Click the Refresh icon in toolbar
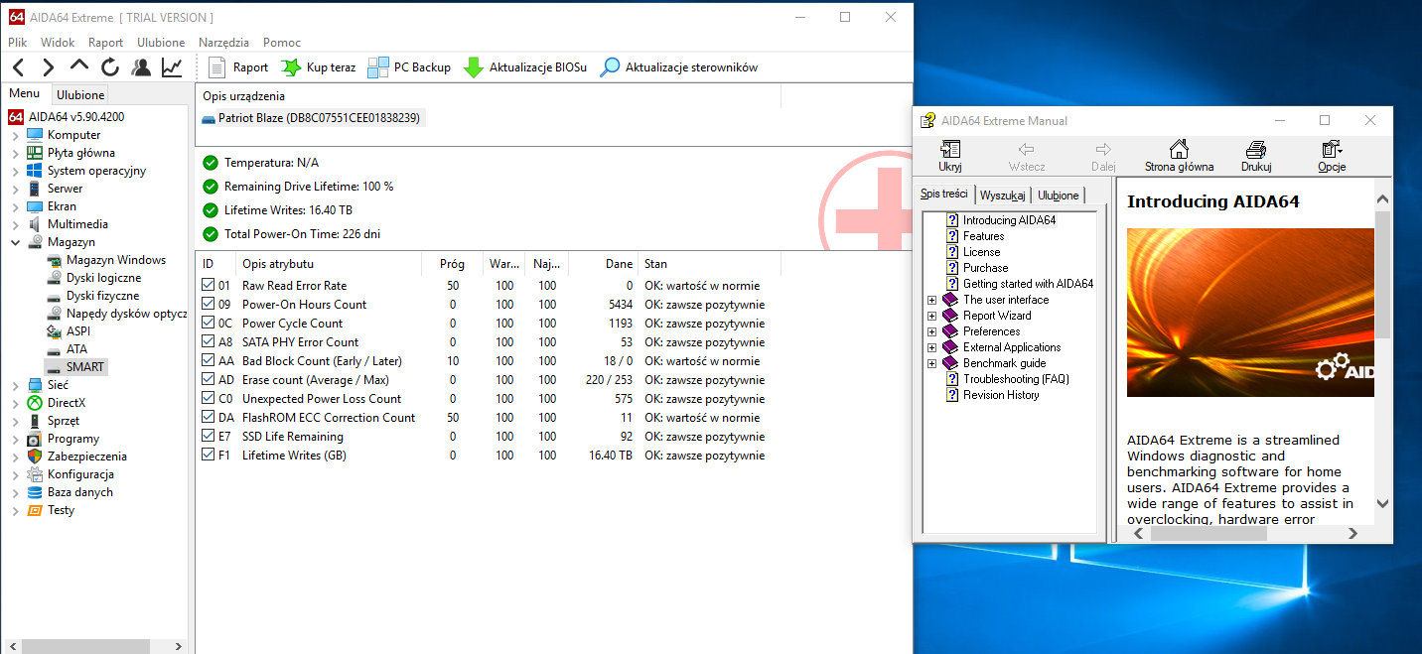This screenshot has width=1422, height=654. [110, 67]
